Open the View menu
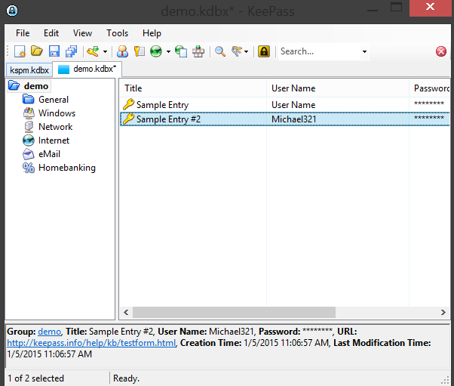This screenshot has width=454, height=386. 82,33
